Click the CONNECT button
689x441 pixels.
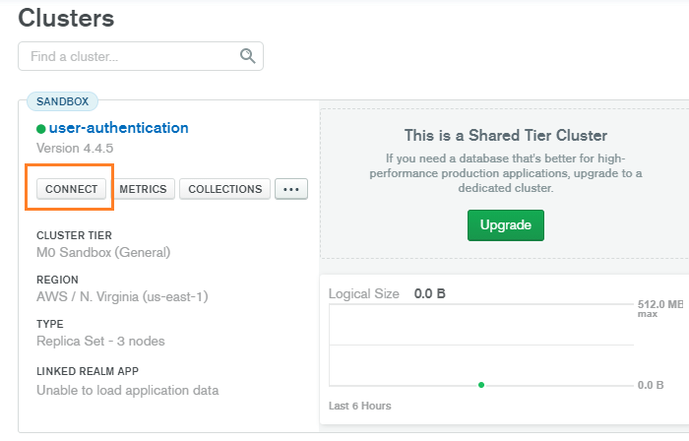pyautogui.click(x=72, y=189)
